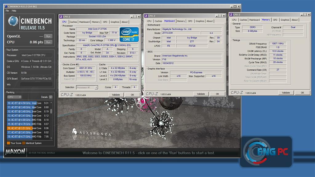Open SPD tab in Mainboard CPU-Z window
The image size is (315, 177).
click(190, 21)
